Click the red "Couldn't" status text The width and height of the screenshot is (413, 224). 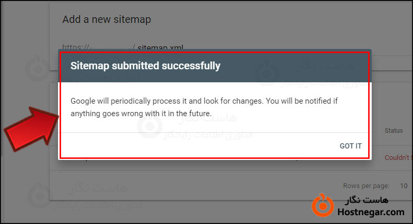pos(398,157)
